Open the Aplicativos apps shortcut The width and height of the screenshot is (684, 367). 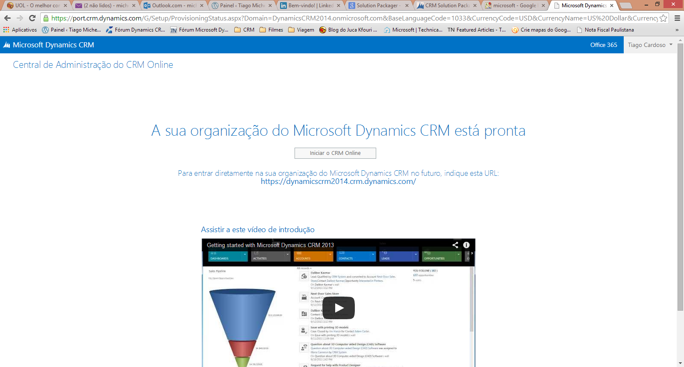20,30
